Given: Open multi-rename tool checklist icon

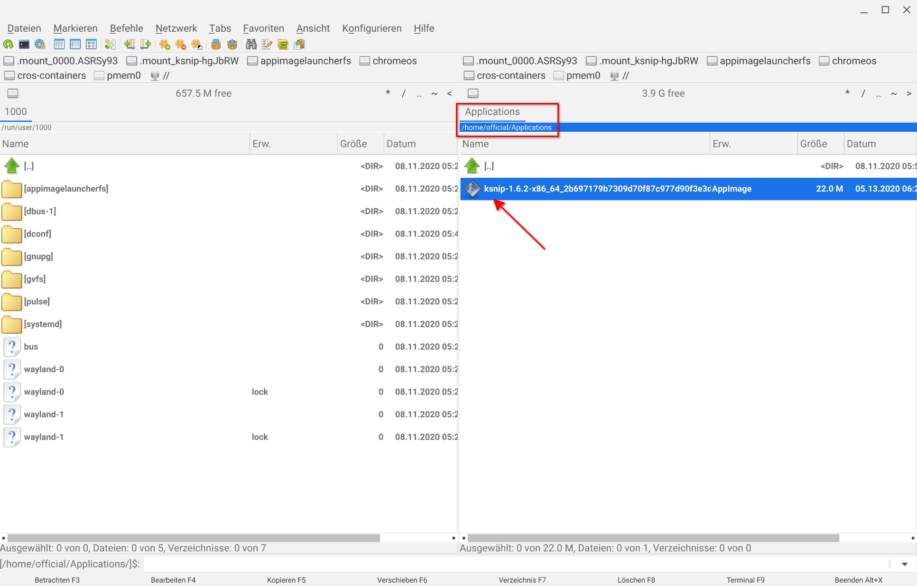Looking at the screenshot, I should point(267,45).
